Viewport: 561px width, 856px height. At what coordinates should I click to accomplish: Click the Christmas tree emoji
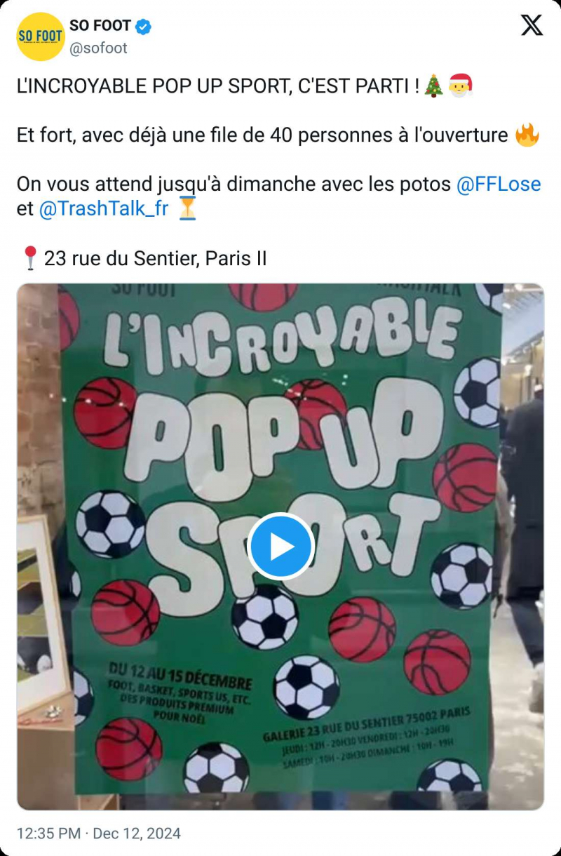point(435,87)
